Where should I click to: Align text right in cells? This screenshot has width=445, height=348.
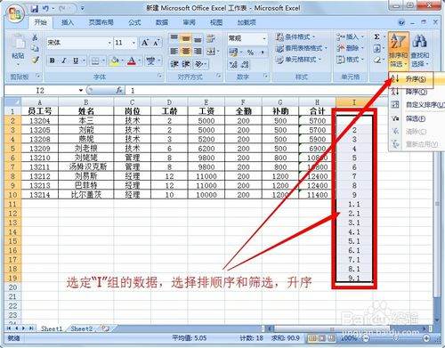tap(198, 51)
